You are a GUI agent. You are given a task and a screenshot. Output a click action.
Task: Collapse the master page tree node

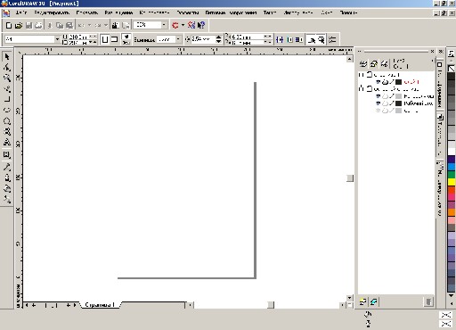click(x=361, y=89)
